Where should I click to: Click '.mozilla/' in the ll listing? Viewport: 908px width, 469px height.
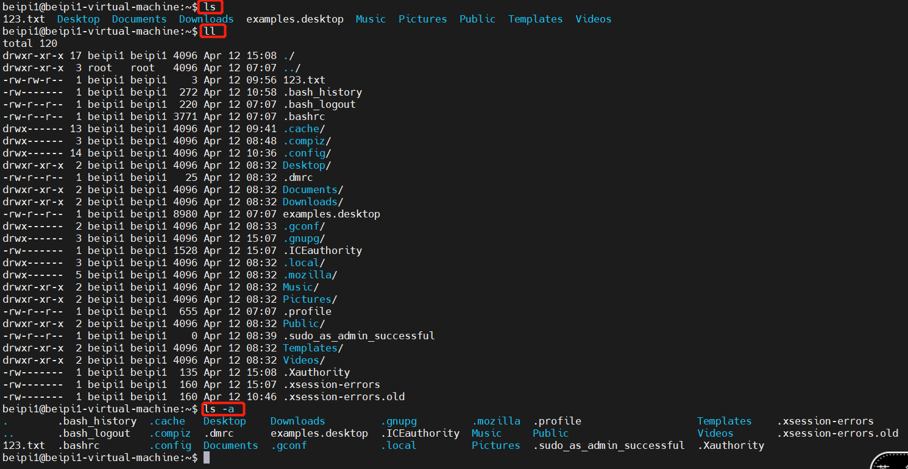click(x=310, y=275)
